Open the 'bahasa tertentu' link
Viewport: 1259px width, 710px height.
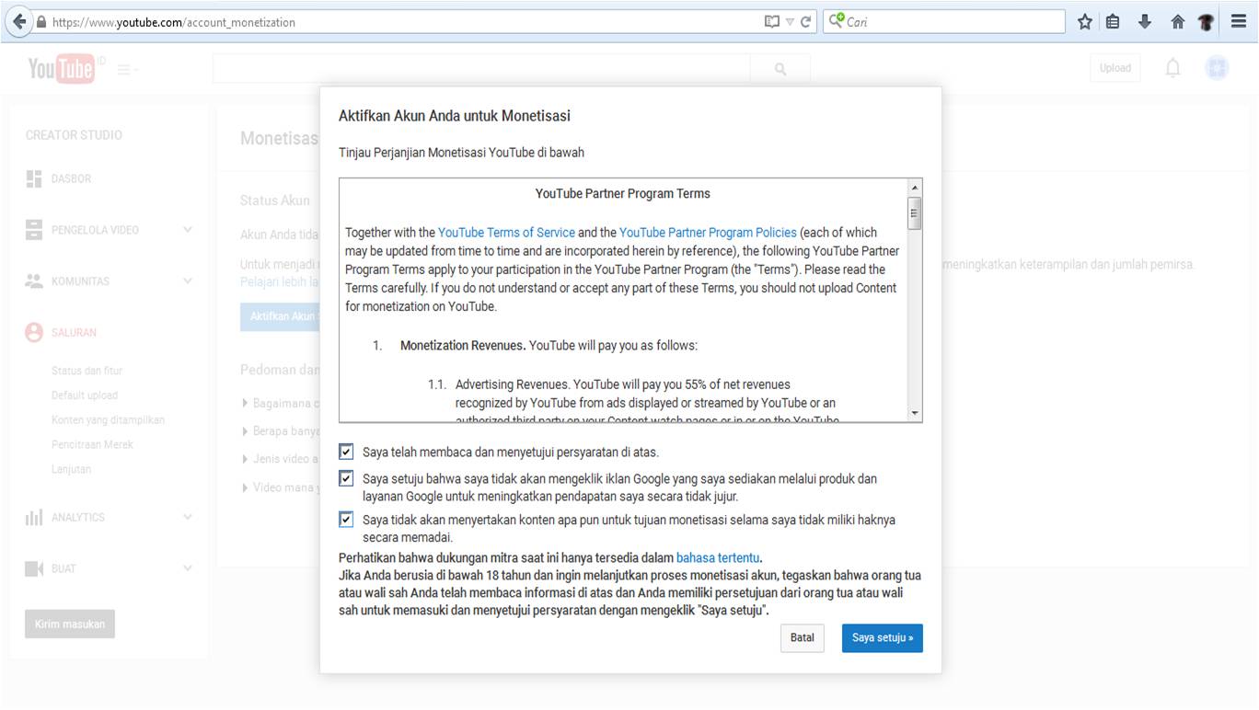coord(718,558)
